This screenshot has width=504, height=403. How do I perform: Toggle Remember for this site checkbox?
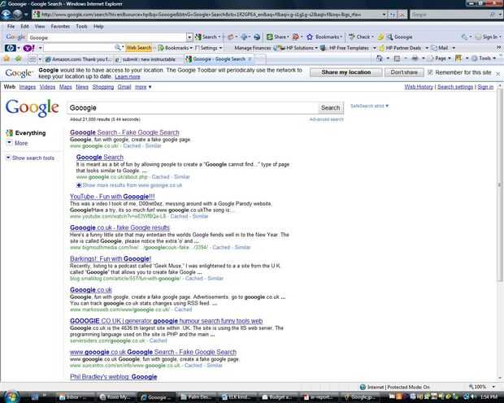point(430,72)
